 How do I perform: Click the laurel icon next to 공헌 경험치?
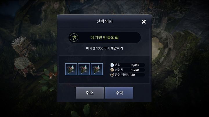pos(112,75)
